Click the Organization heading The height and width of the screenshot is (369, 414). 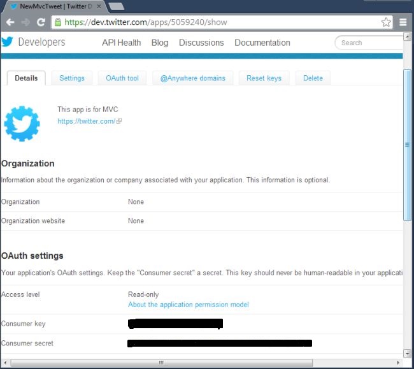pos(28,164)
